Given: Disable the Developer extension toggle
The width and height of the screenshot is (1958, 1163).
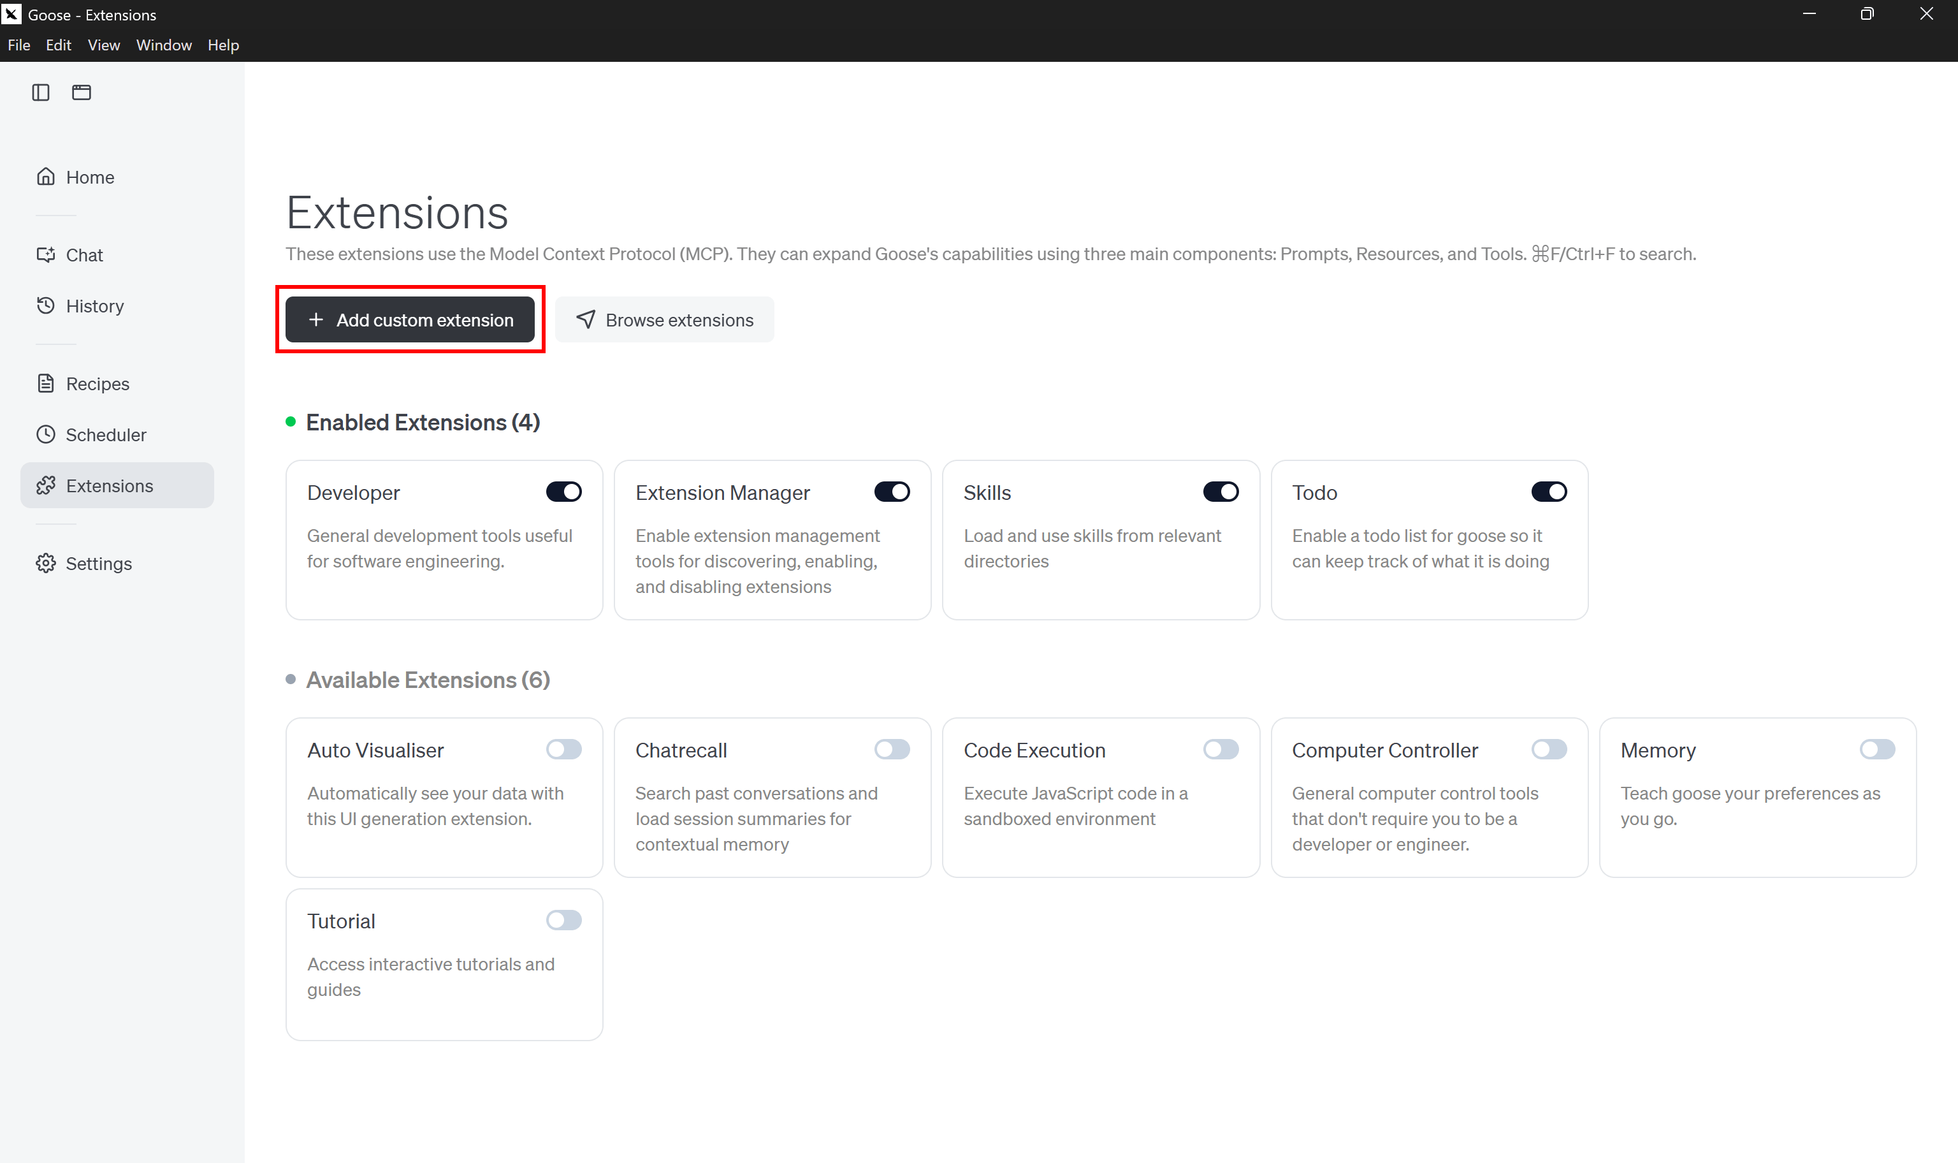Looking at the screenshot, I should [x=563, y=492].
